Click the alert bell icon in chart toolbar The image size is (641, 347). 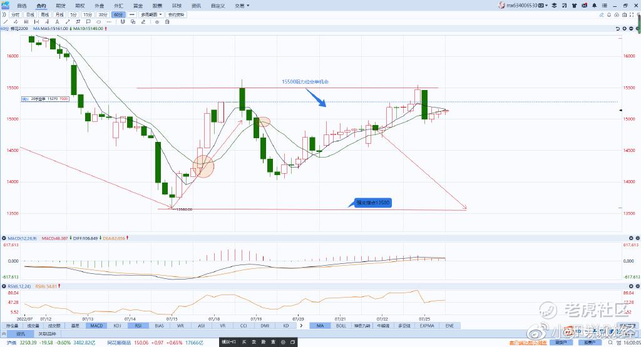click(x=609, y=15)
